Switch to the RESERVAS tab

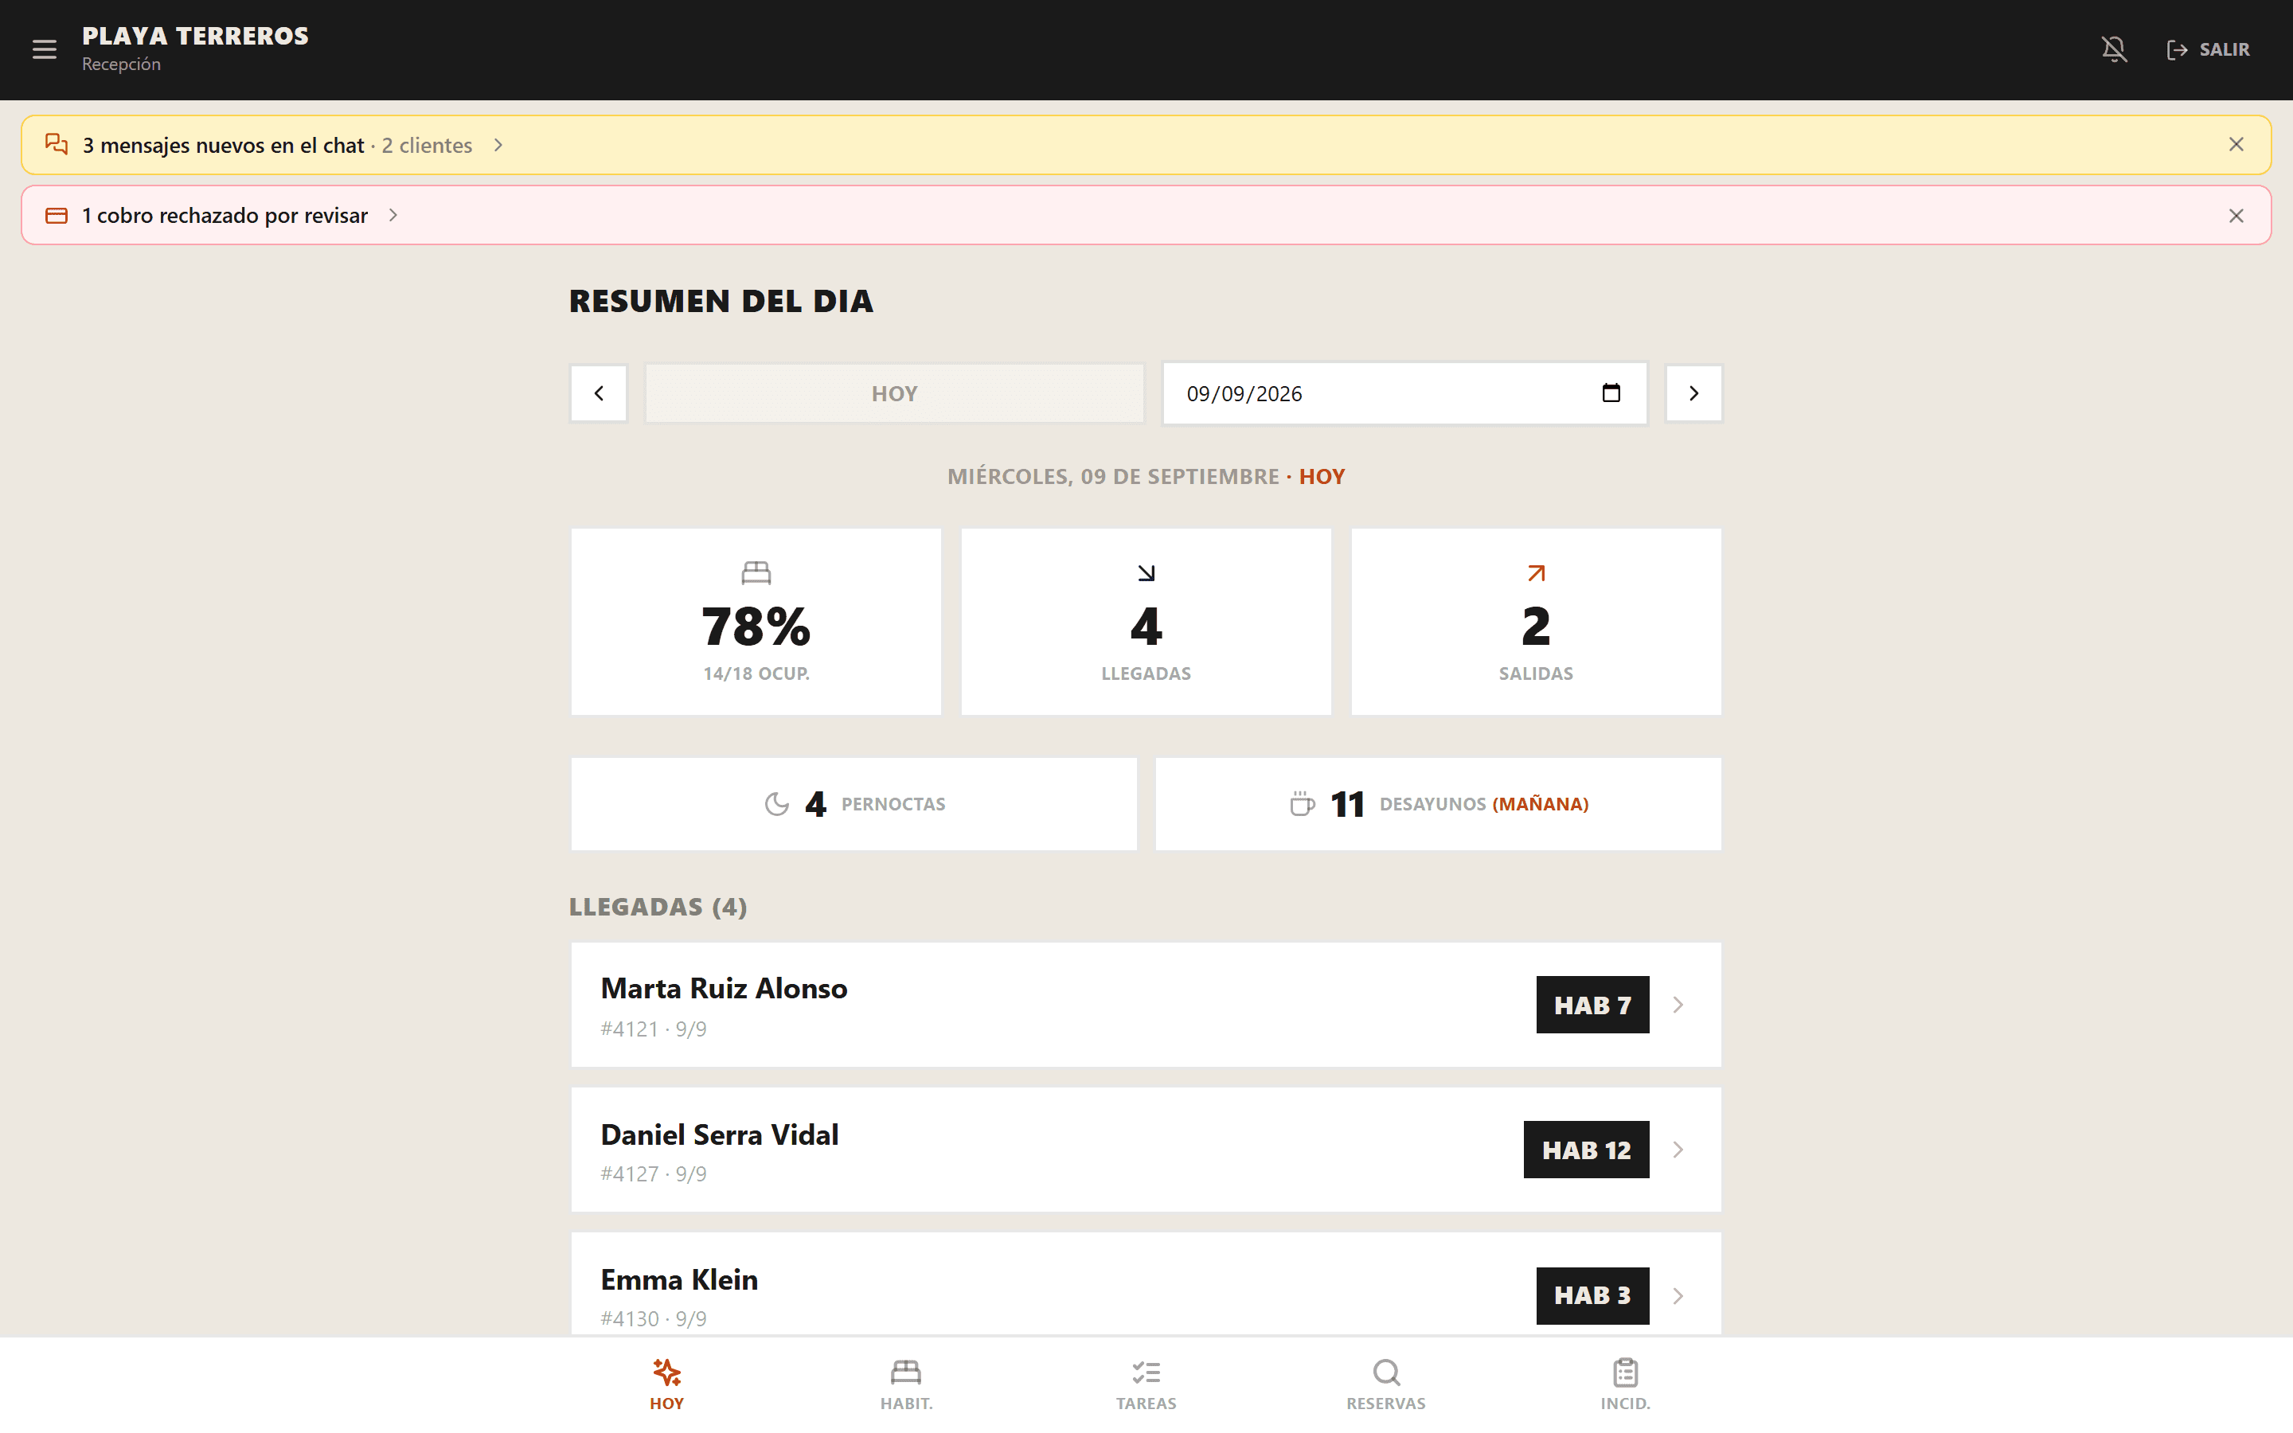point(1386,1384)
